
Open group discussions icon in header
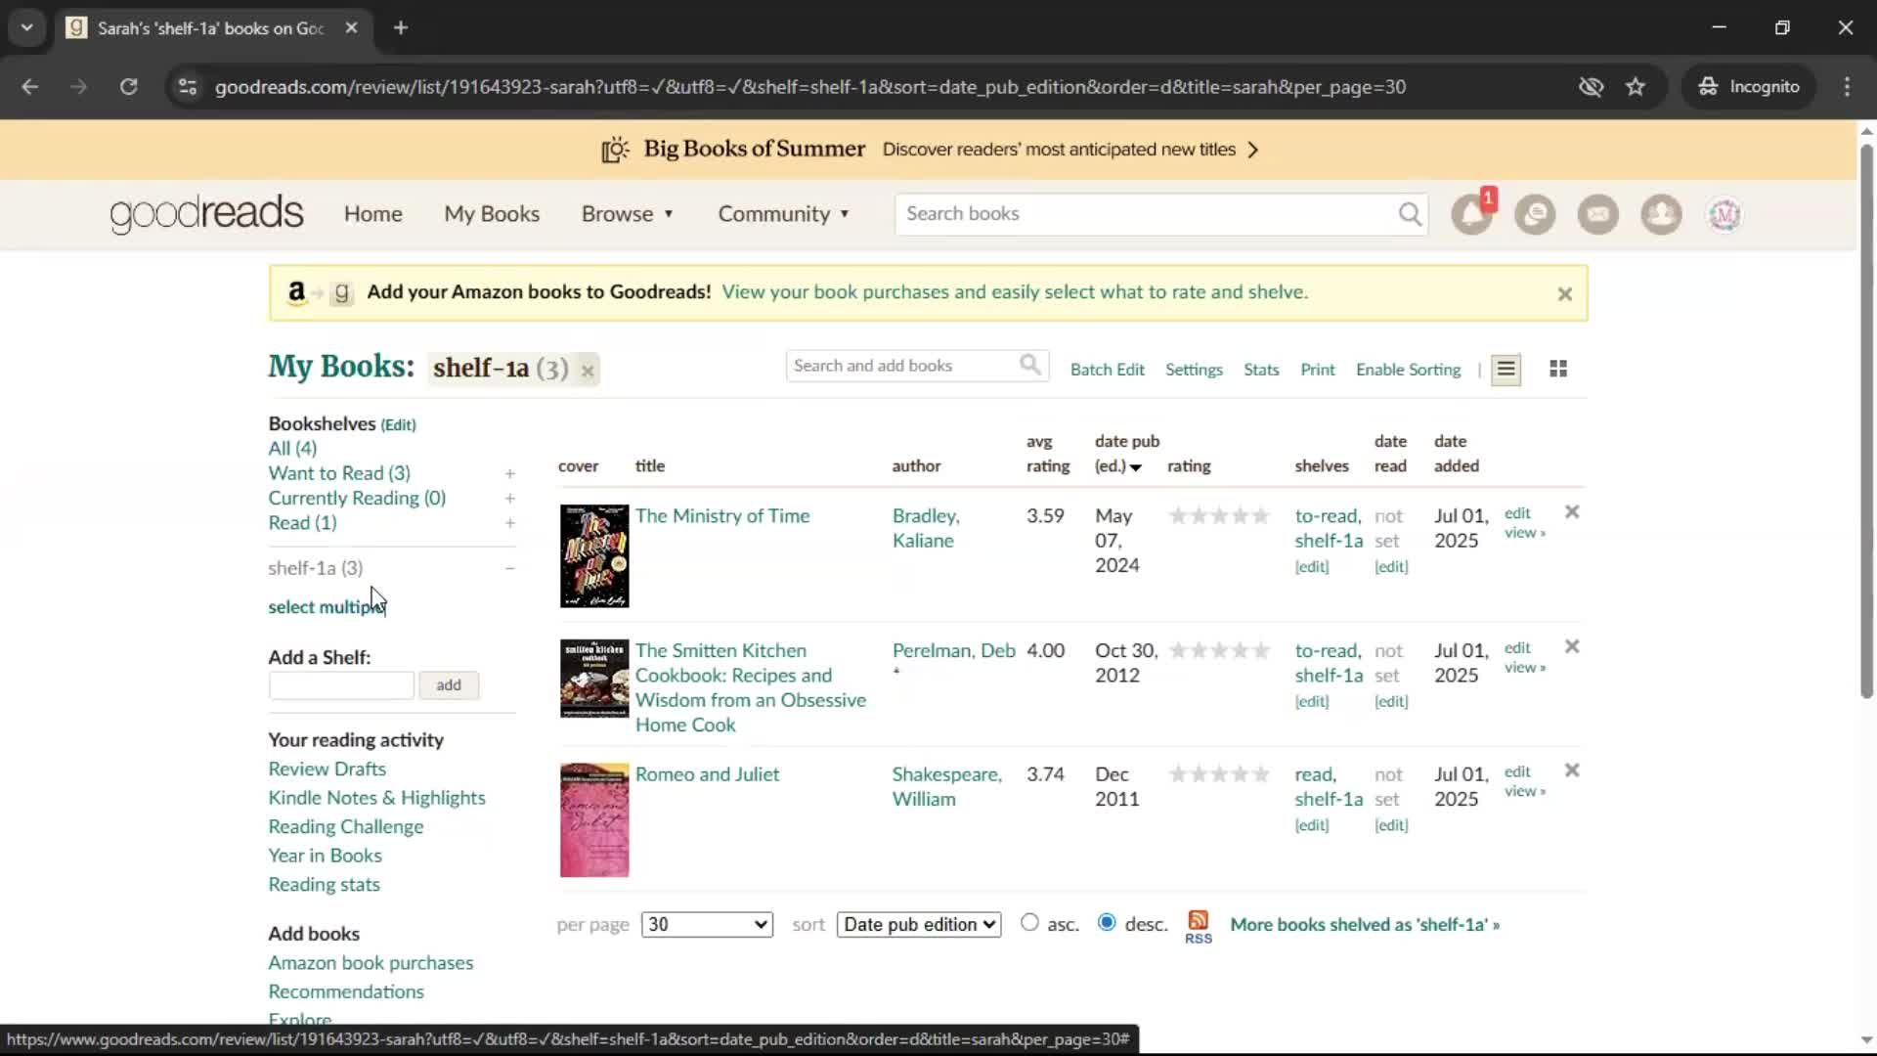1535,214
